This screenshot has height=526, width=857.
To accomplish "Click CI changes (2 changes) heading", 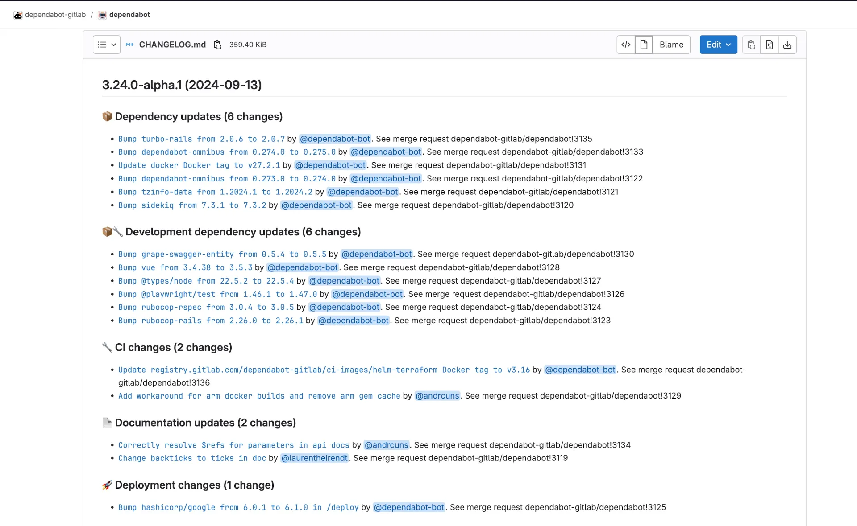I will click(x=173, y=348).
